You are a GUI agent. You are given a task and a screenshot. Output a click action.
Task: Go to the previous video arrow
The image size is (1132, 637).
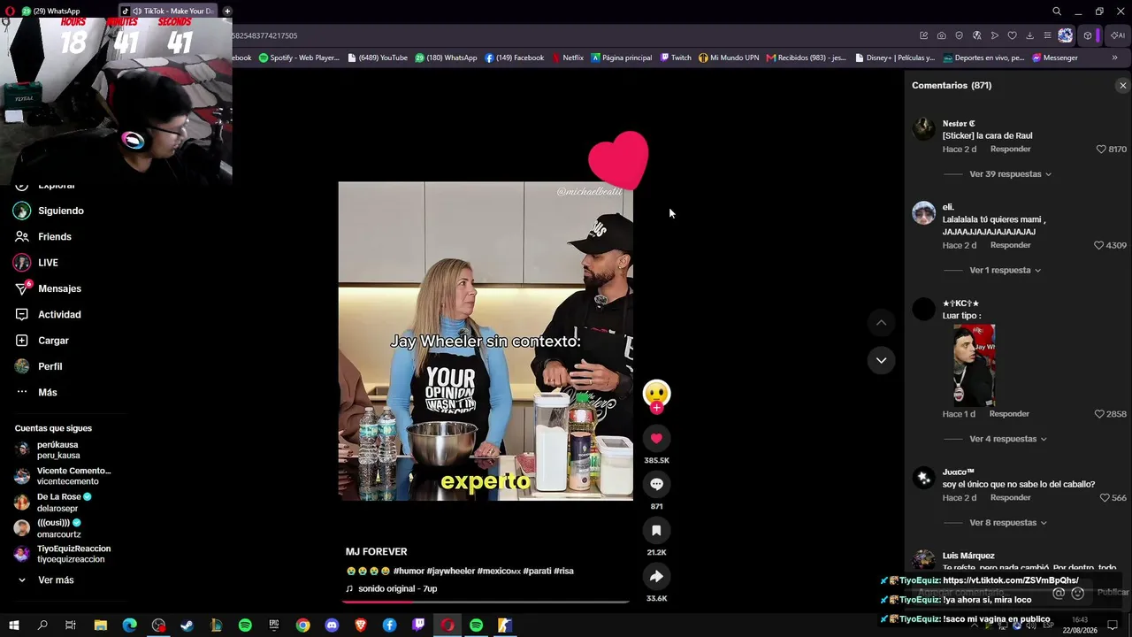click(881, 323)
